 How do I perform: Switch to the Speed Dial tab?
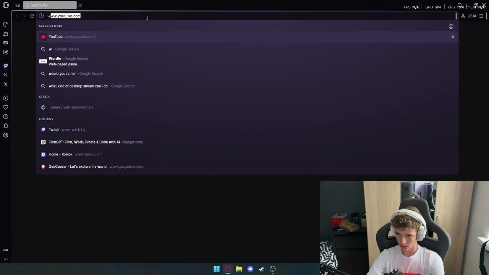click(50, 5)
